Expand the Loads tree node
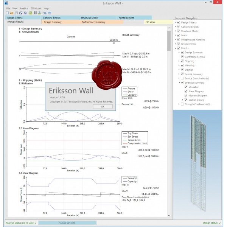Viewport: 227px width, 227px height. (x=175, y=35)
